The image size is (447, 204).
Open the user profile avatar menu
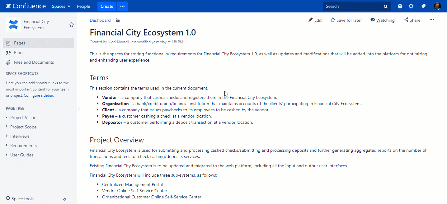[x=437, y=6]
